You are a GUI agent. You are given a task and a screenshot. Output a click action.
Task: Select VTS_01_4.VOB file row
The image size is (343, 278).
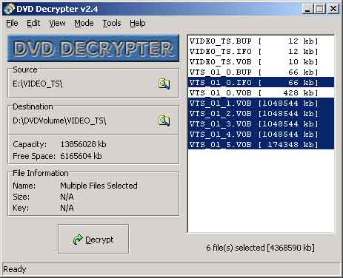point(261,135)
